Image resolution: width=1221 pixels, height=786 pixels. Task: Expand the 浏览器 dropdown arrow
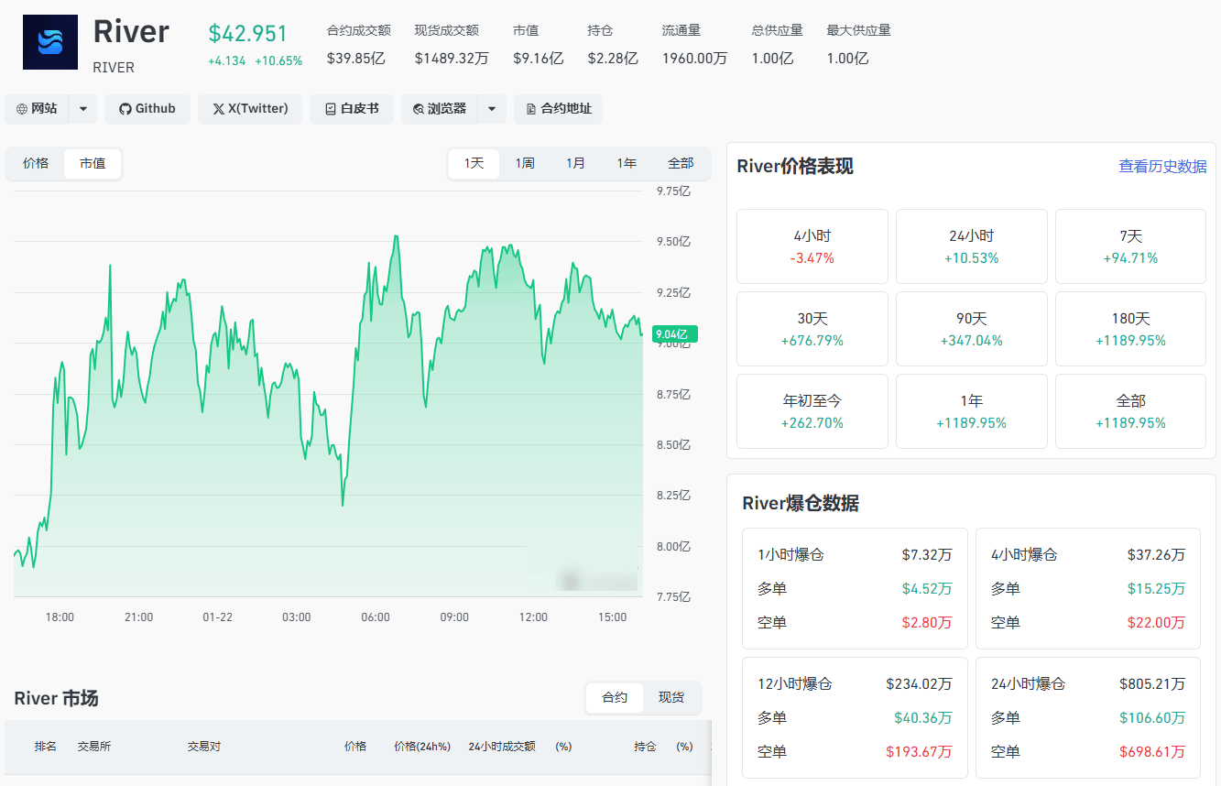click(x=491, y=109)
